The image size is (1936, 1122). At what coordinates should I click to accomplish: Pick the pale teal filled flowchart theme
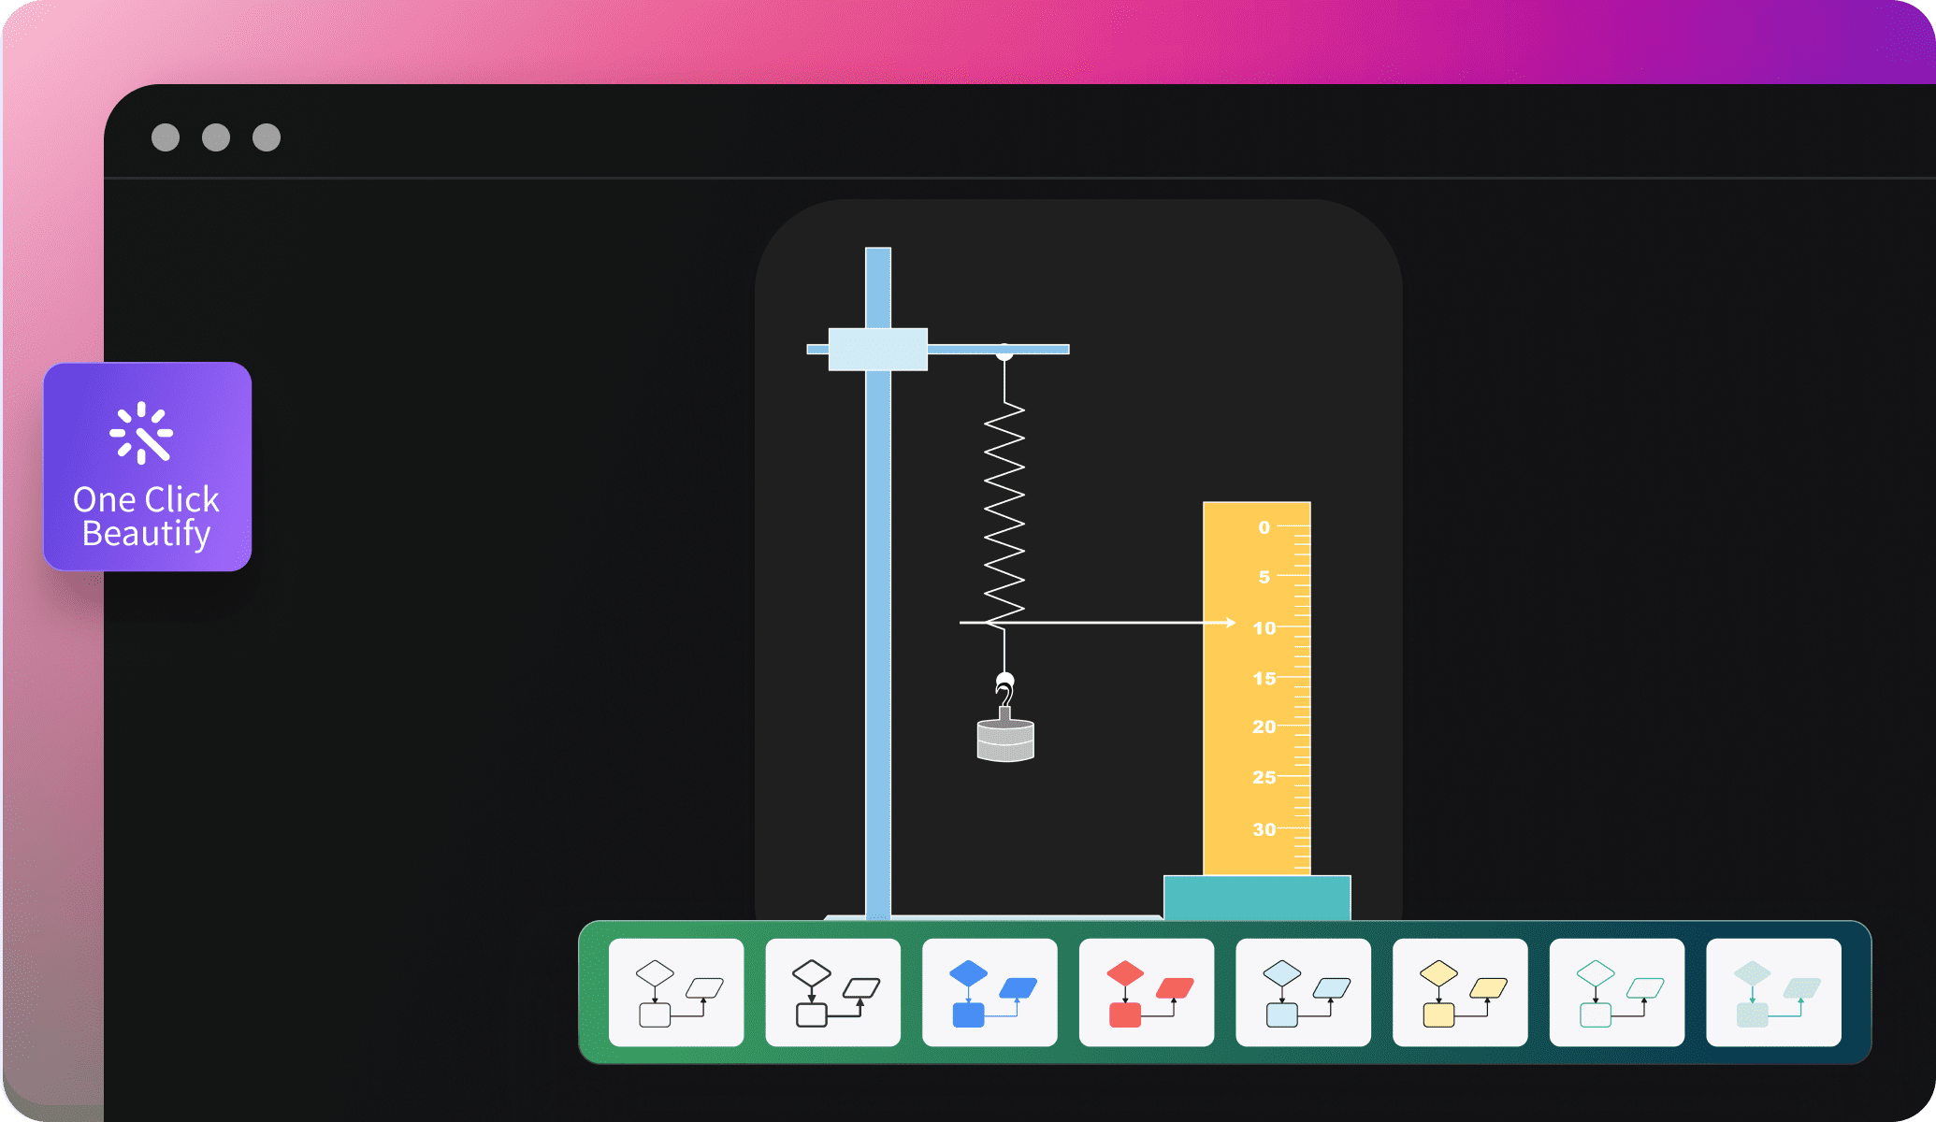(1774, 992)
